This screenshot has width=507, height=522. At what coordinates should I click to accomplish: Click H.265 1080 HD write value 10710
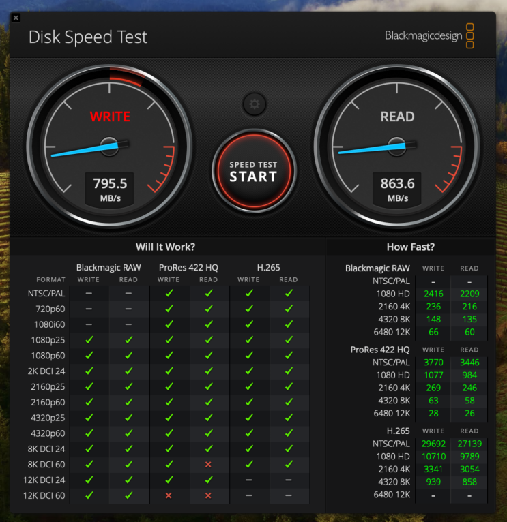[433, 457]
